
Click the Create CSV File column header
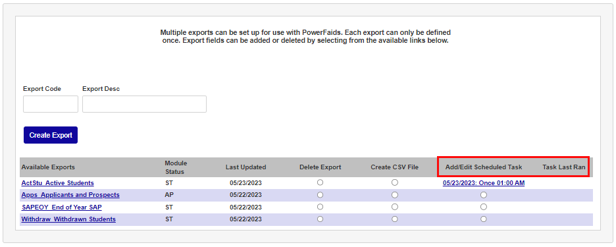point(395,167)
